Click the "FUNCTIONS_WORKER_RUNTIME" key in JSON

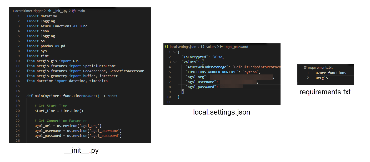pos(212,72)
